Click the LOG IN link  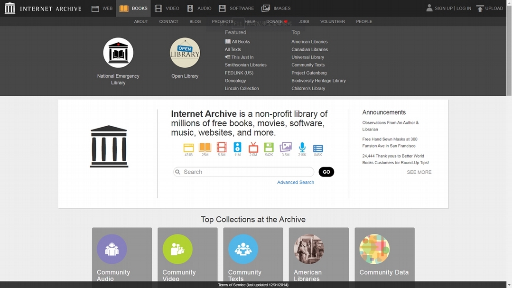(464, 8)
